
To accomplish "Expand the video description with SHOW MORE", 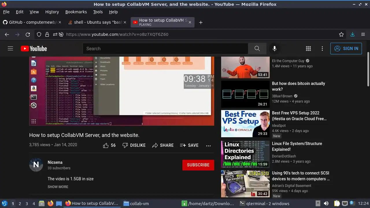I will [x=58, y=187].
